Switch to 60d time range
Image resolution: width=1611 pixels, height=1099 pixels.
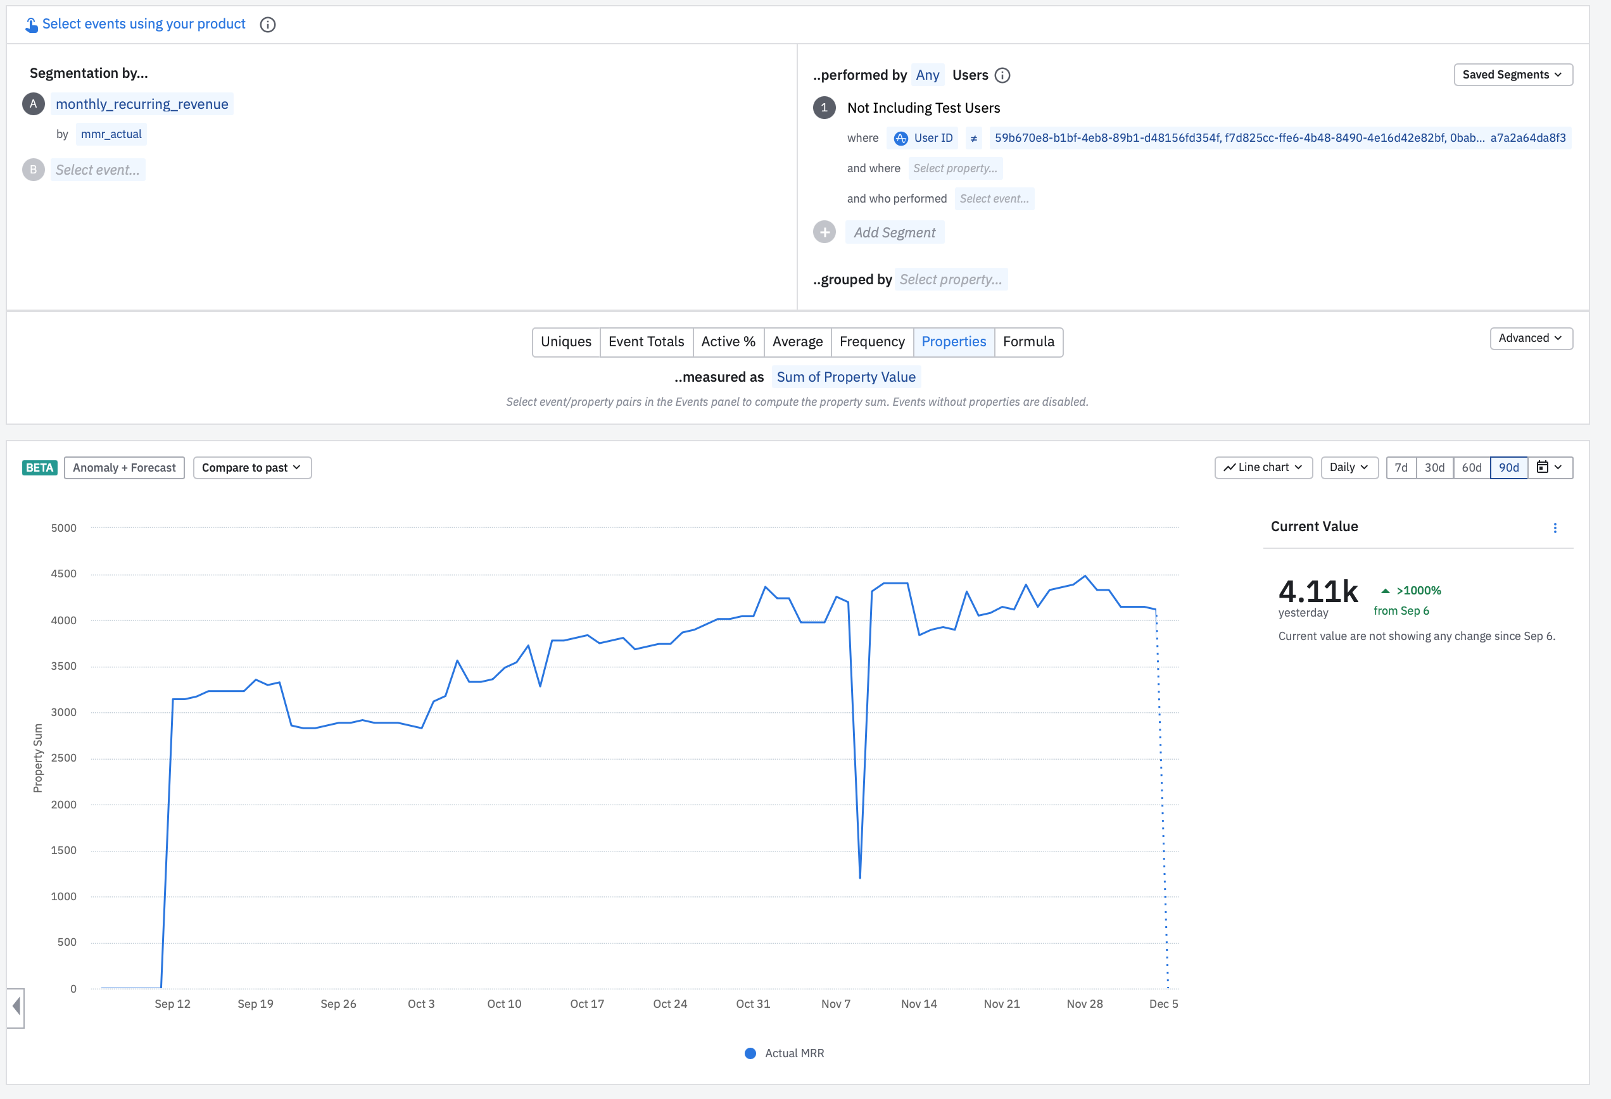[1471, 468]
